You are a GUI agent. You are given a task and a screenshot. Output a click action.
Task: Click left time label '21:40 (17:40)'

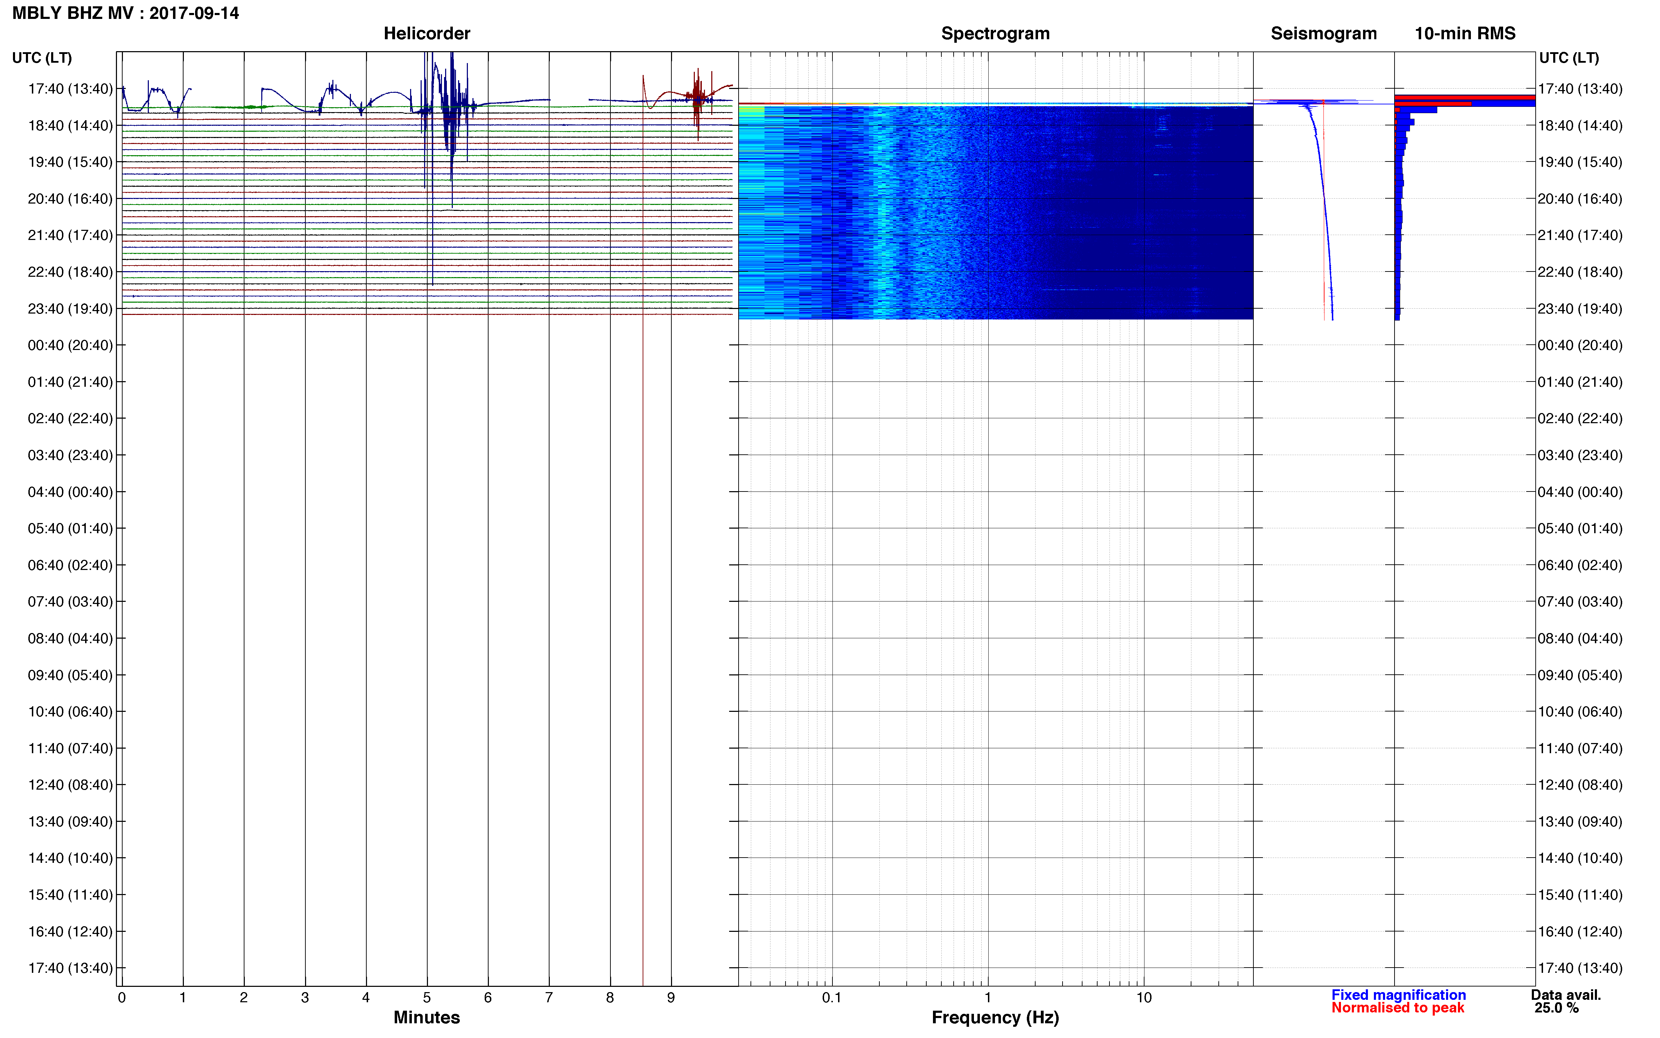[x=70, y=235]
